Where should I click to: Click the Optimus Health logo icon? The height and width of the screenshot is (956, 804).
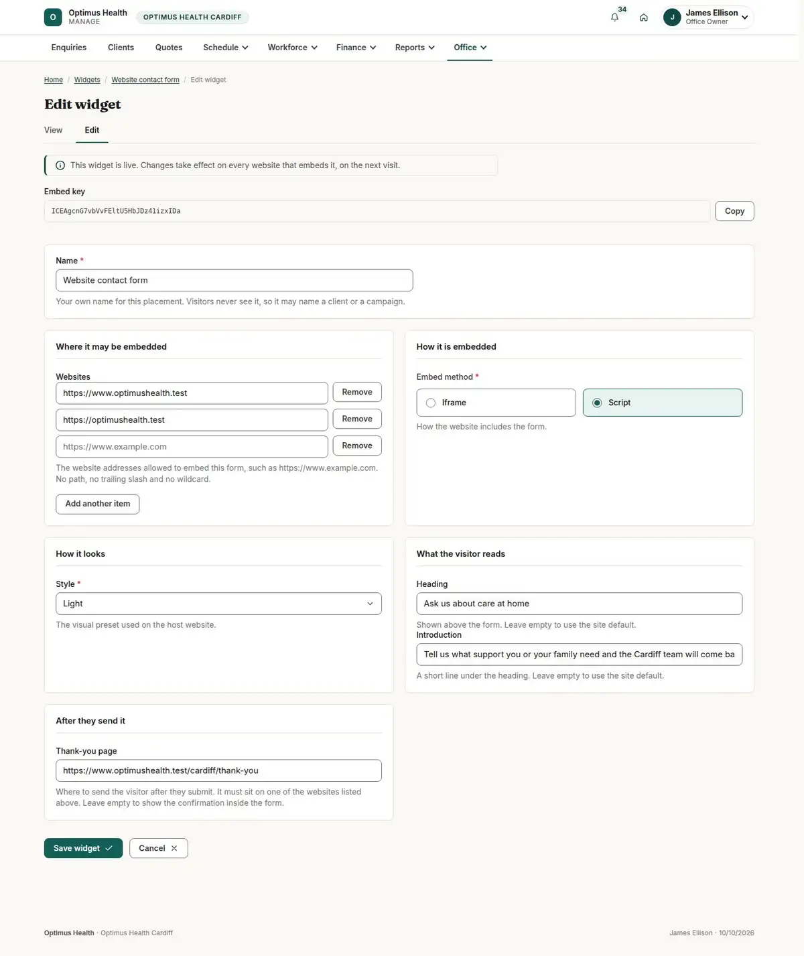53,17
